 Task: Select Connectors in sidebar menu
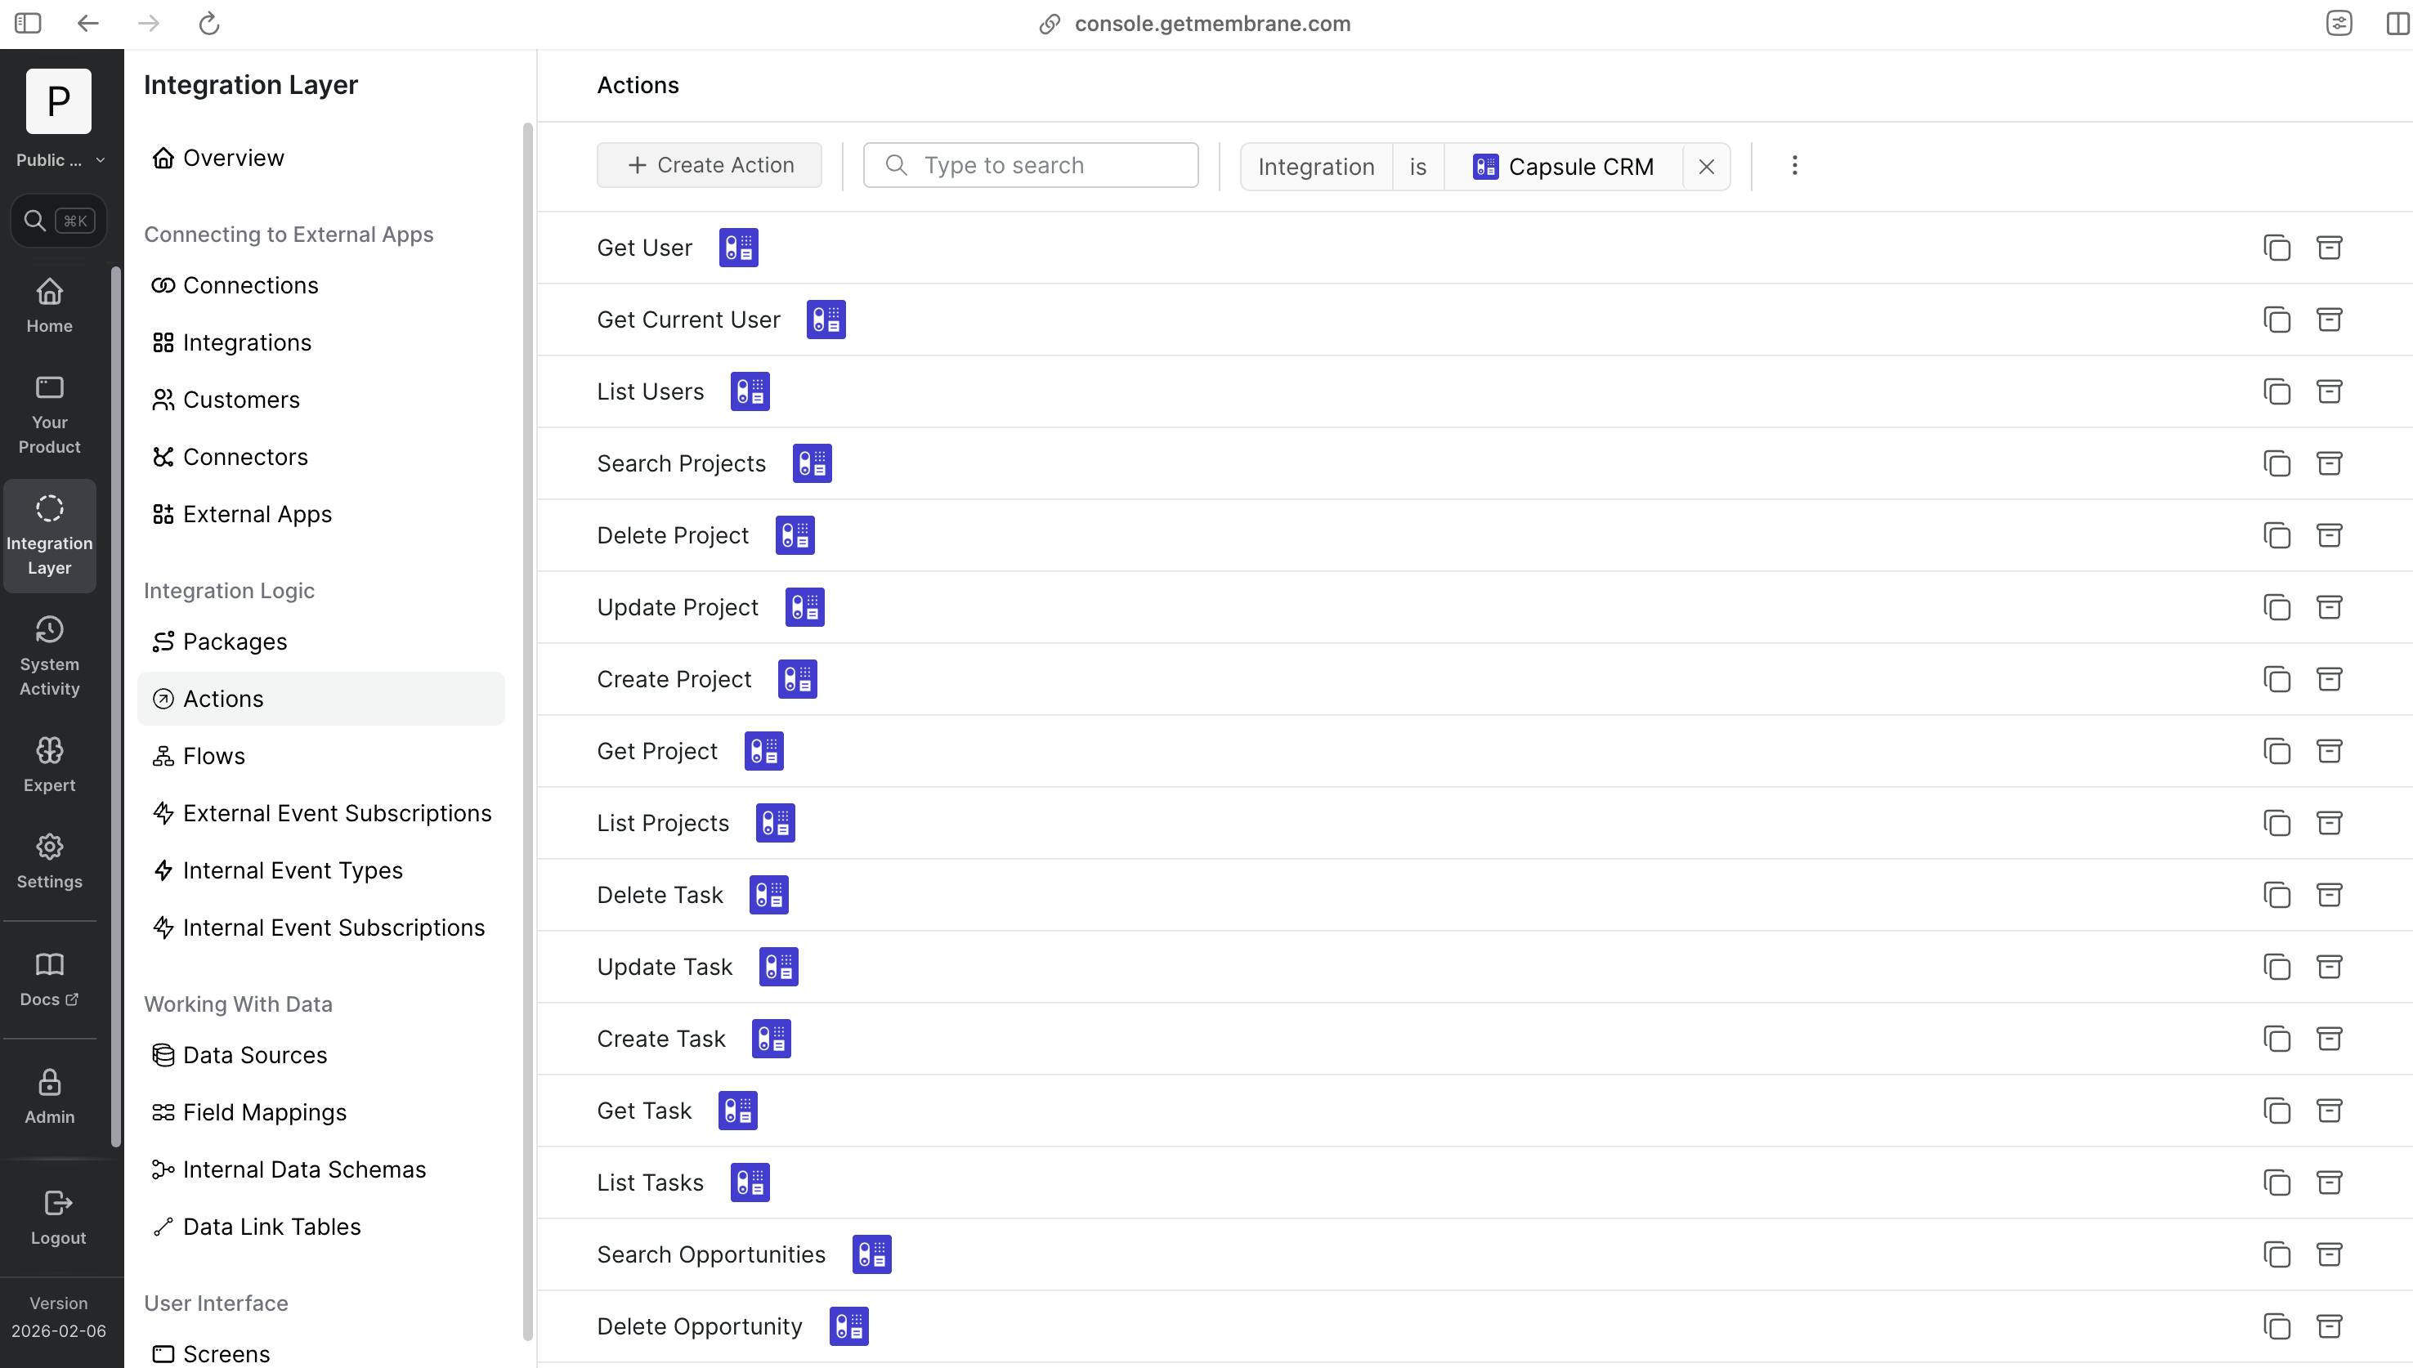244,458
